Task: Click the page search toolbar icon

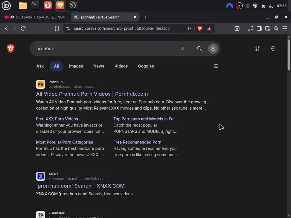Action: 237,28
